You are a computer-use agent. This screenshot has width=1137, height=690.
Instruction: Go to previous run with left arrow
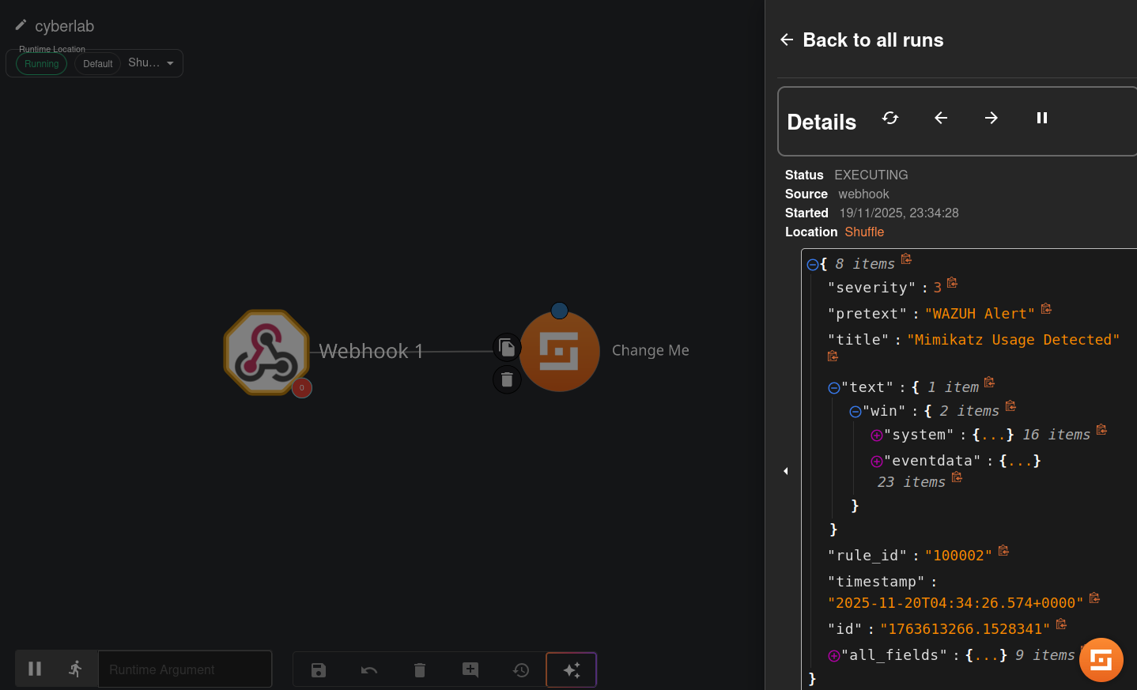(x=941, y=118)
